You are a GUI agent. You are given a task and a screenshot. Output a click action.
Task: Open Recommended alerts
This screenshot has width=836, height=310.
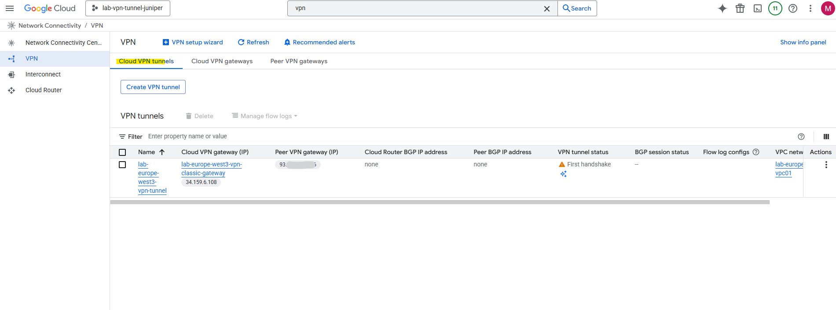point(319,42)
